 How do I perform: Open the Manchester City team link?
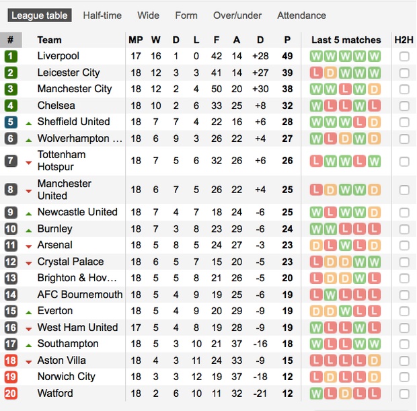pos(75,89)
